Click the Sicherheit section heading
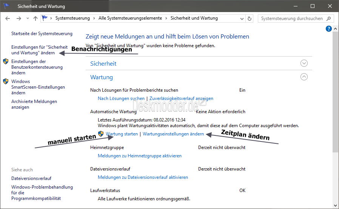Viewport: 339px width, 209px height. pos(103,63)
